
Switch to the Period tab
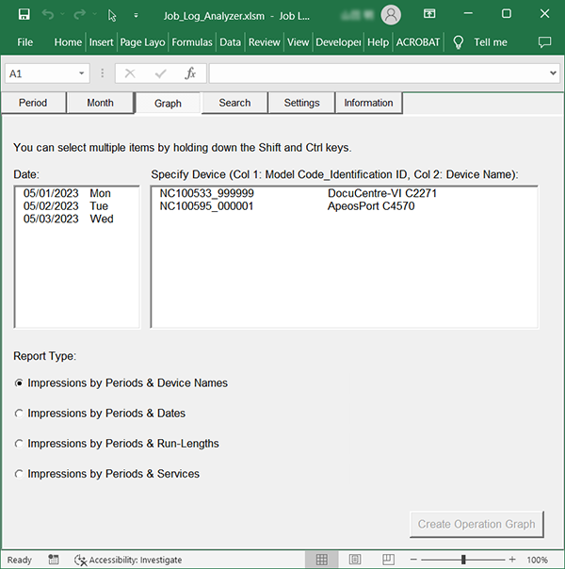click(33, 103)
